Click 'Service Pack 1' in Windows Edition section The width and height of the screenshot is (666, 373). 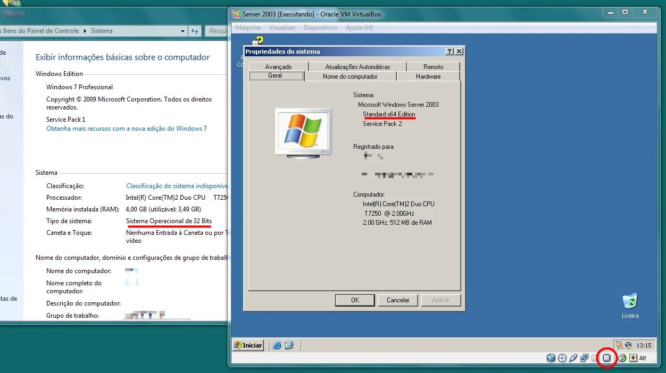[x=65, y=120]
